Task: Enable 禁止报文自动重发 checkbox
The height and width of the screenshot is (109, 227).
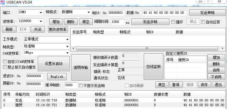Action: pyautogui.click(x=5, y=67)
